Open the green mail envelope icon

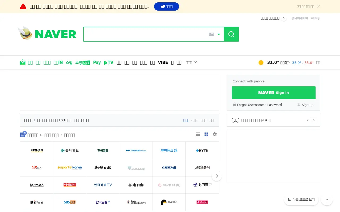click(x=23, y=63)
